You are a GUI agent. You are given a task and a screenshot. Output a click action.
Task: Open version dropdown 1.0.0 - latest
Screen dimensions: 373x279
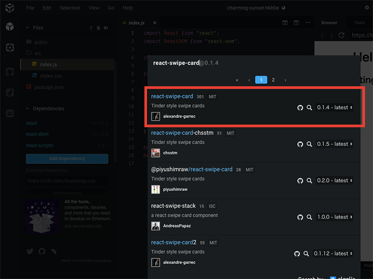point(335,217)
